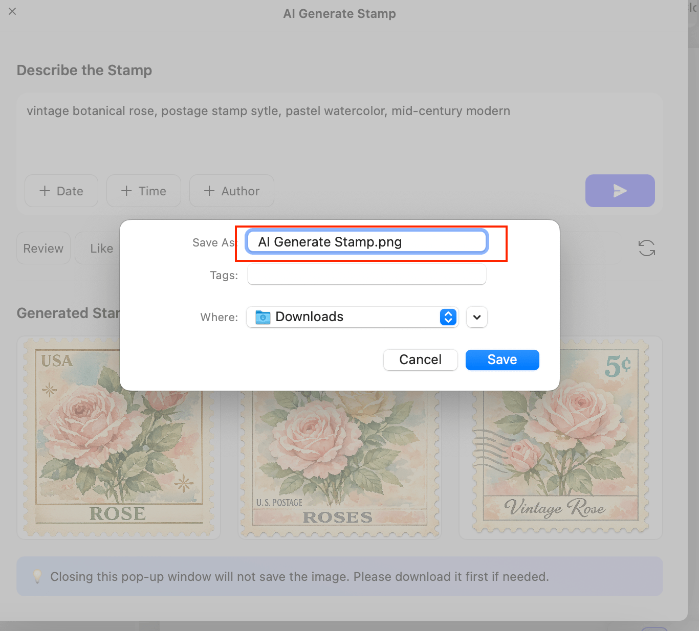Screen dimensions: 699x631
Task: Add Time tag to description
Action: point(144,191)
